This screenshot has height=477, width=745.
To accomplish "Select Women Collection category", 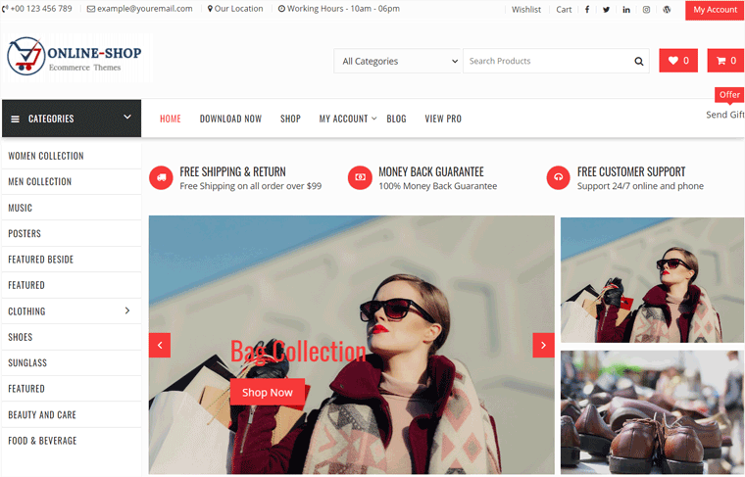I will (x=72, y=156).
